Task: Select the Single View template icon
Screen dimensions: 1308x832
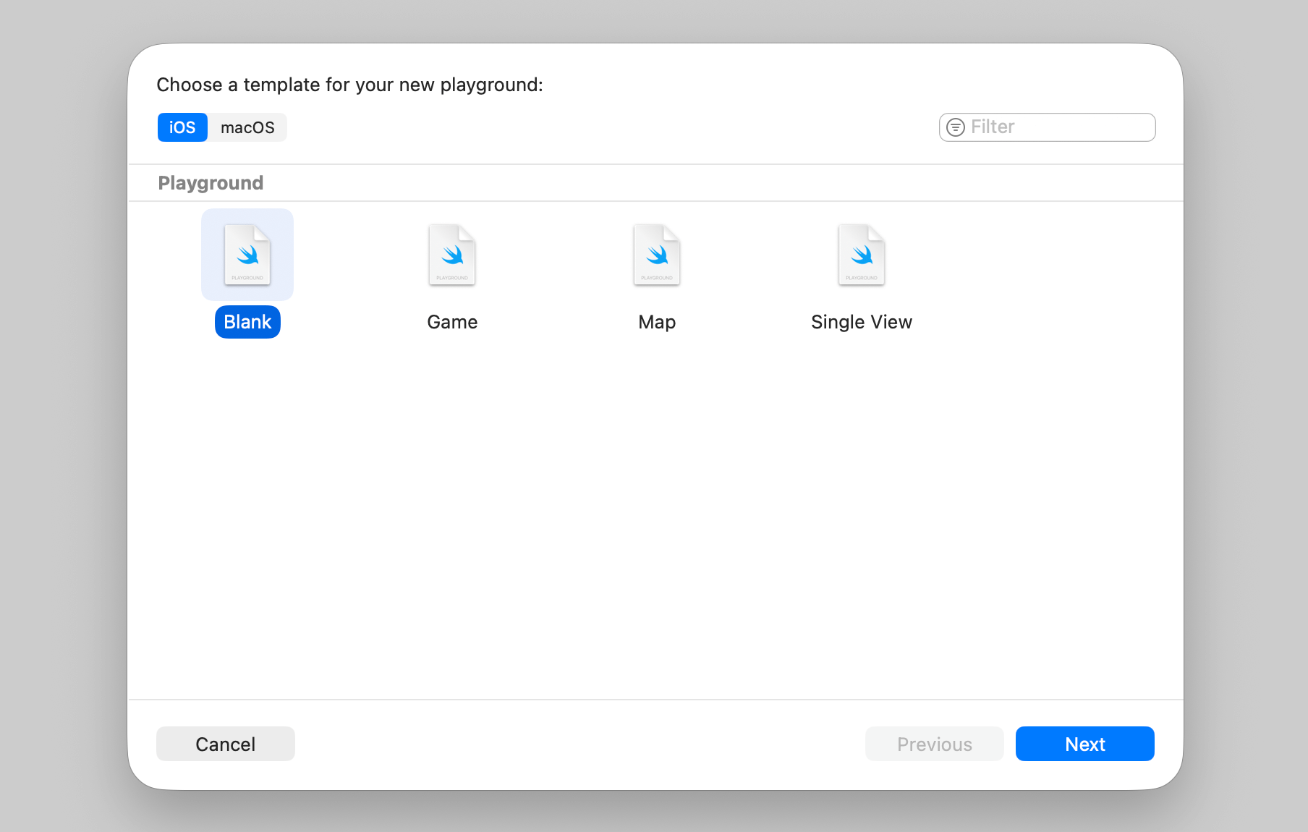Action: coord(862,255)
